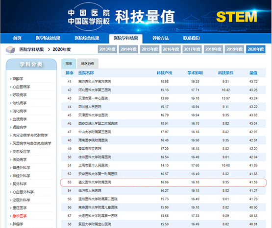Open 医学院校结果 in the nav bar

(x=48, y=38)
